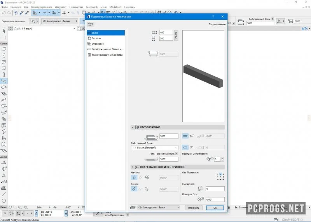Click the Параметры по Умолчанию label button
The image size is (311, 222).
[x=14, y=21]
